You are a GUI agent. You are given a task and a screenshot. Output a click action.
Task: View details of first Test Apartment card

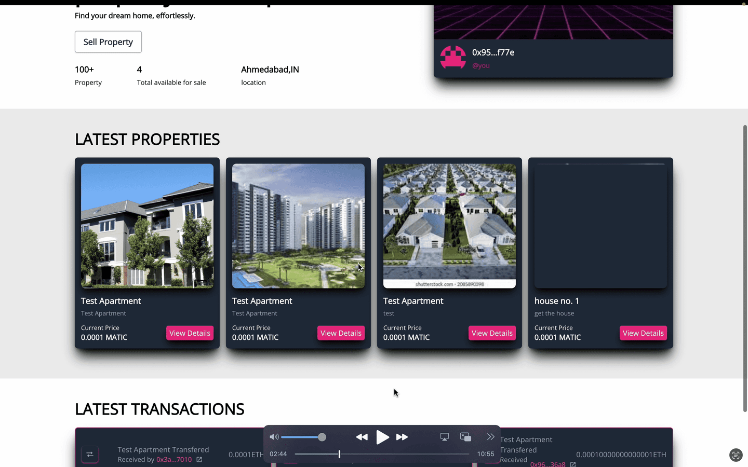[x=190, y=333]
